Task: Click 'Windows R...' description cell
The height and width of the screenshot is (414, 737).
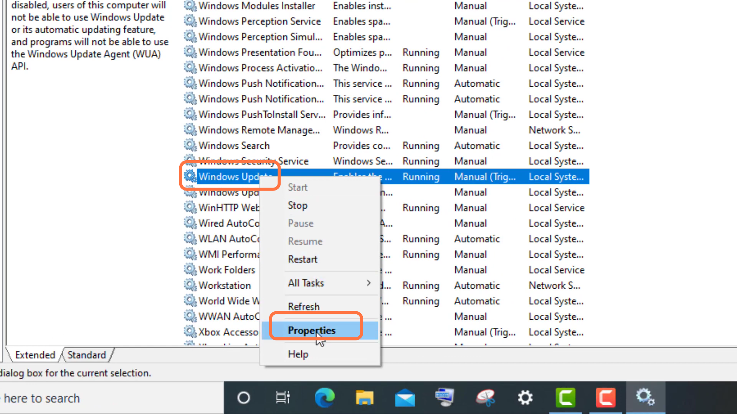Action: [x=361, y=130]
